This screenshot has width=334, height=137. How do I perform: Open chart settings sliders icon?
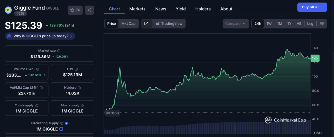pyautogui.click(x=322, y=24)
